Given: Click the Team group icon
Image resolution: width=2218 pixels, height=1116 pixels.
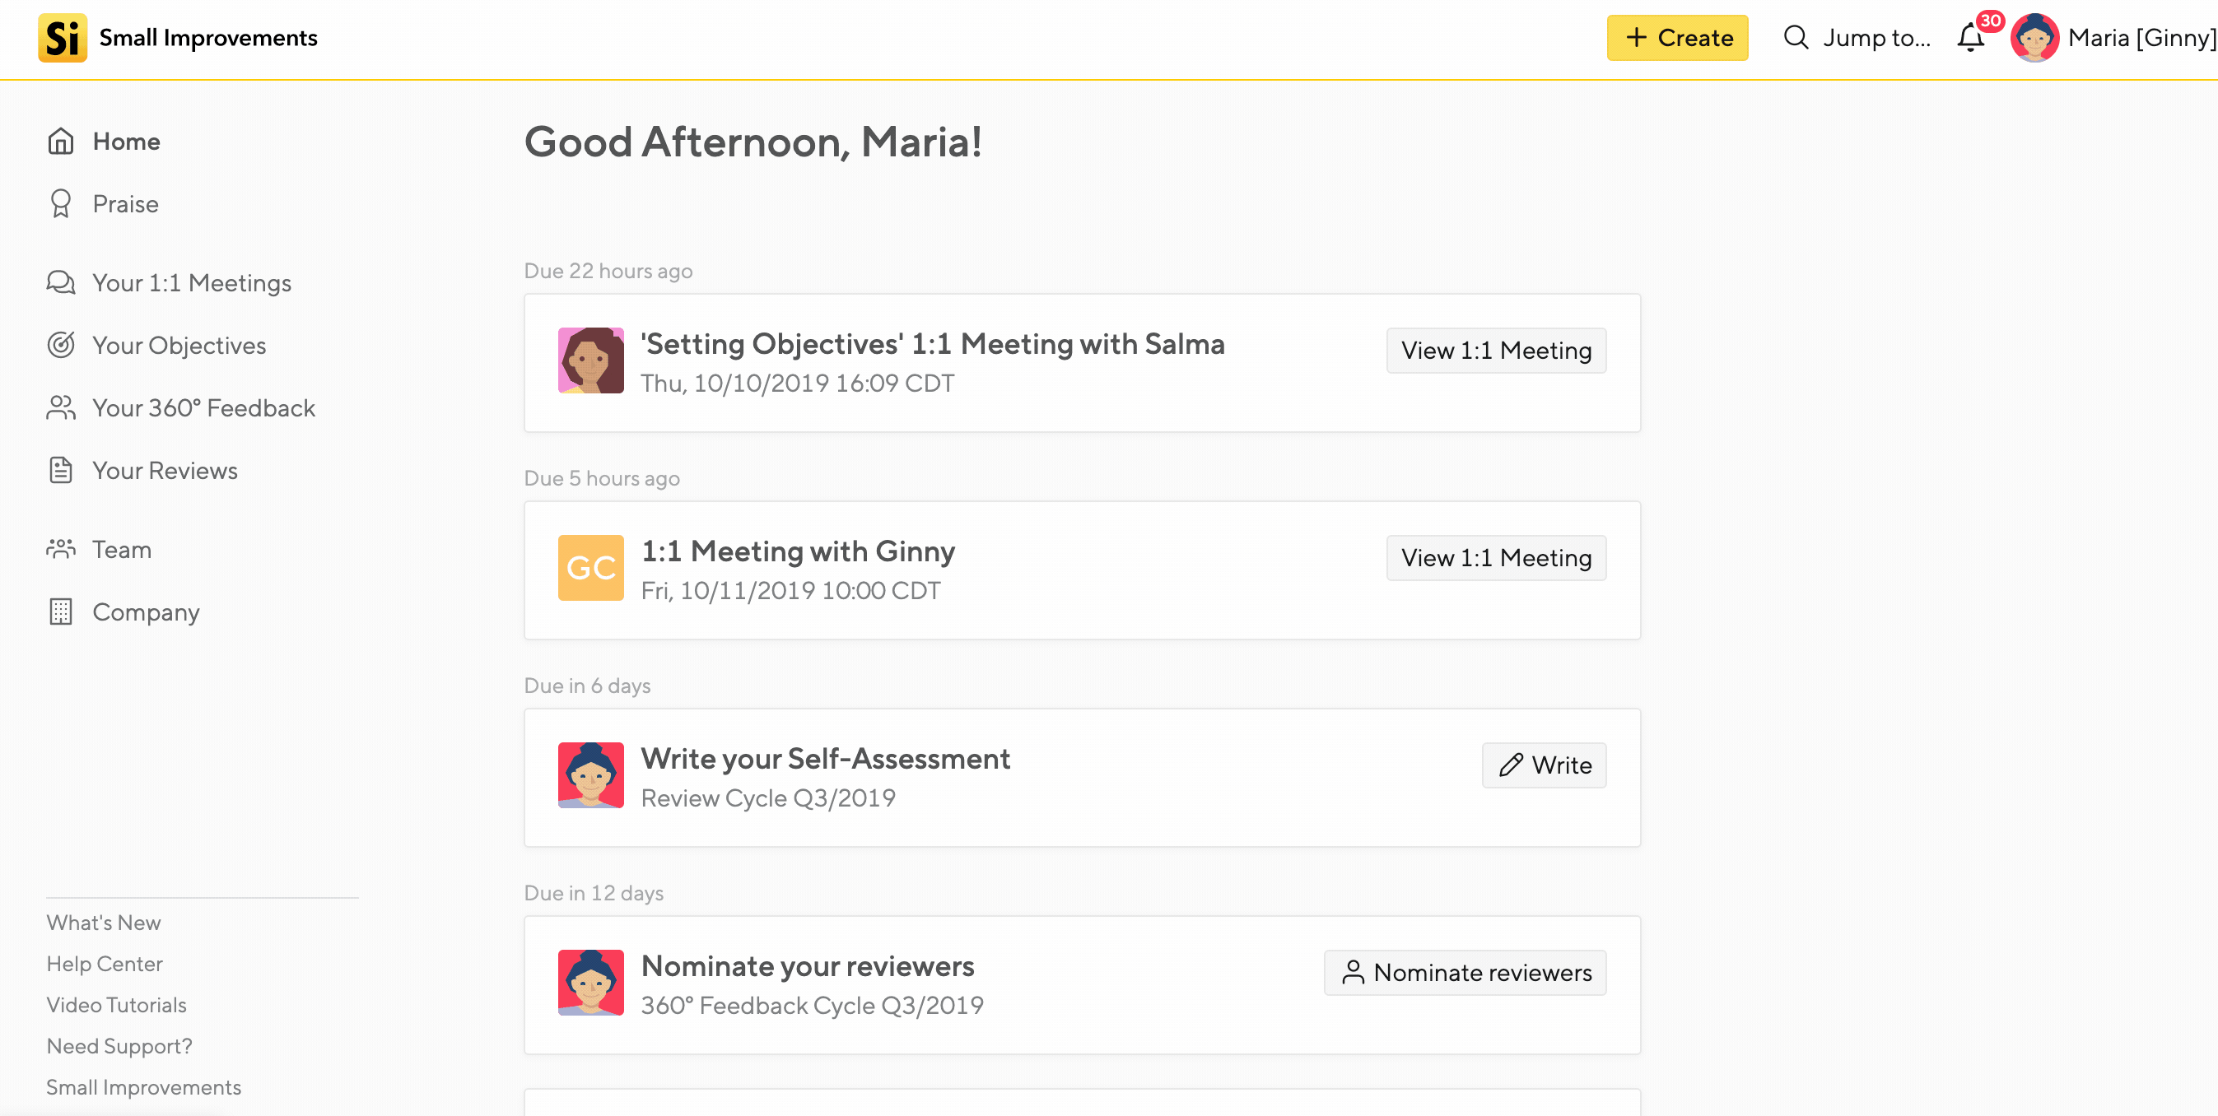Looking at the screenshot, I should [x=60, y=549].
